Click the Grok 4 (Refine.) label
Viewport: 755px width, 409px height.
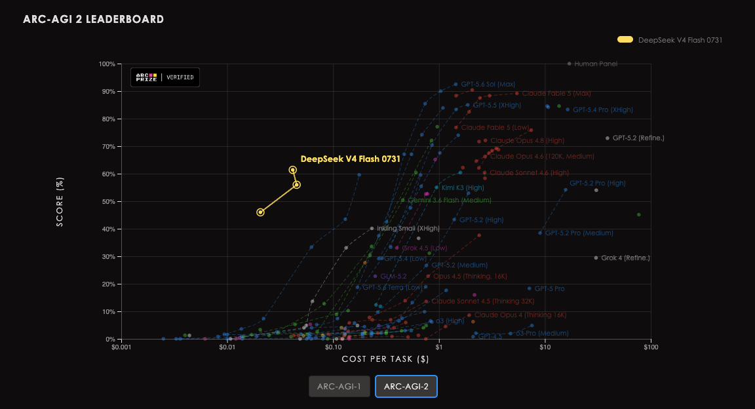[x=625, y=258]
